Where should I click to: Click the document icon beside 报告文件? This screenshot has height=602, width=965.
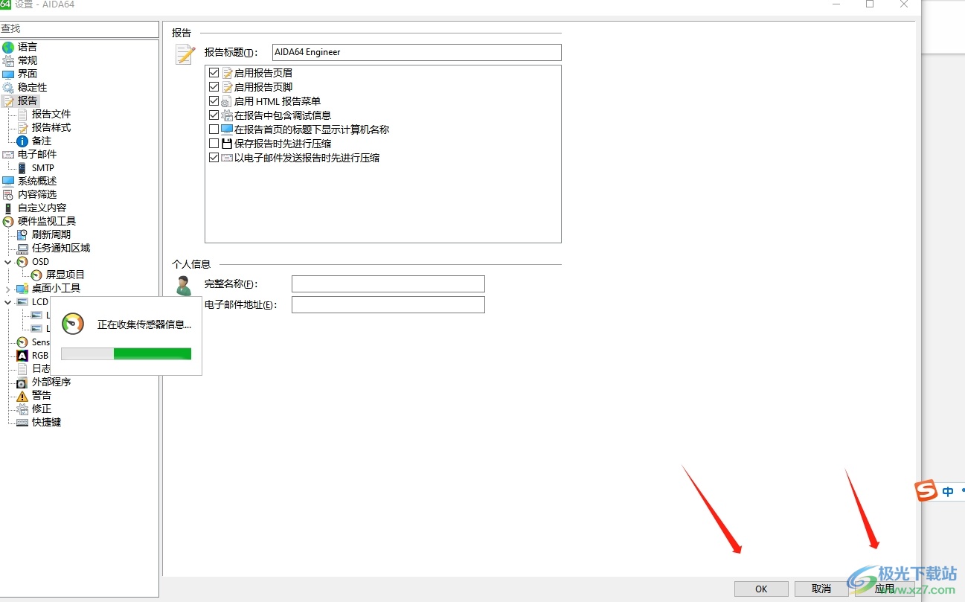click(22, 114)
